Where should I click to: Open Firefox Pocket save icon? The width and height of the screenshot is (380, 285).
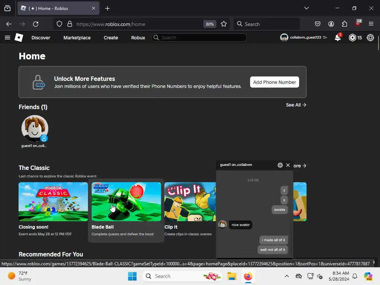click(318, 24)
